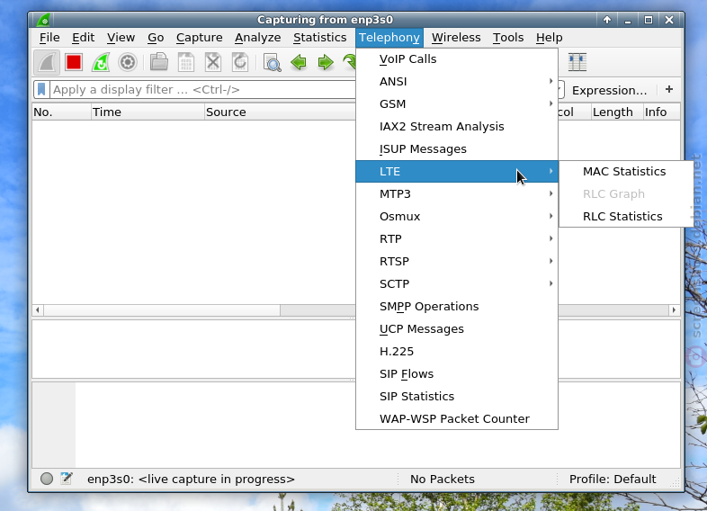Sort by the Time column header

tap(148, 112)
